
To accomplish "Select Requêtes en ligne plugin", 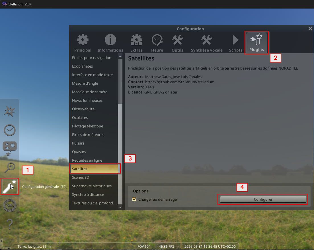I will pos(94,160).
